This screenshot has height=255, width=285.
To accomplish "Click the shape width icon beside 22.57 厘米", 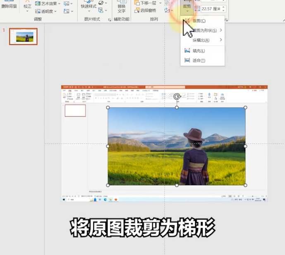I will (197, 9).
